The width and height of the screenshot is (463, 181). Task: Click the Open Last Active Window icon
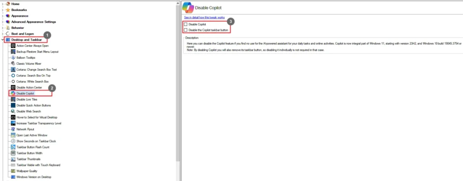tap(13, 135)
